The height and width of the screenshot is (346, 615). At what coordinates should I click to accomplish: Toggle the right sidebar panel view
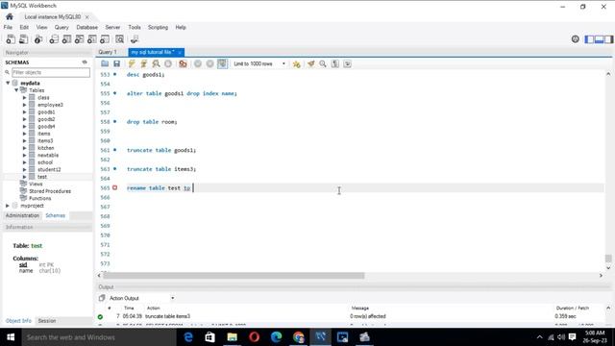point(608,39)
